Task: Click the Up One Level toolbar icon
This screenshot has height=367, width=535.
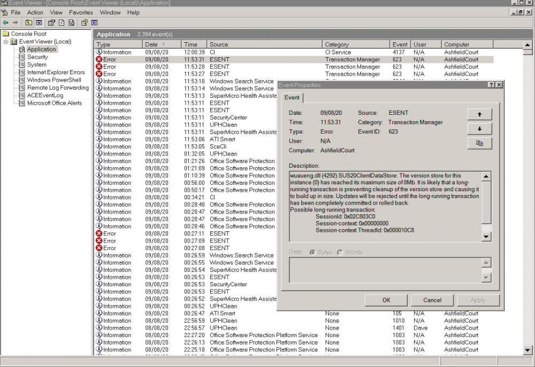Action: (28, 22)
